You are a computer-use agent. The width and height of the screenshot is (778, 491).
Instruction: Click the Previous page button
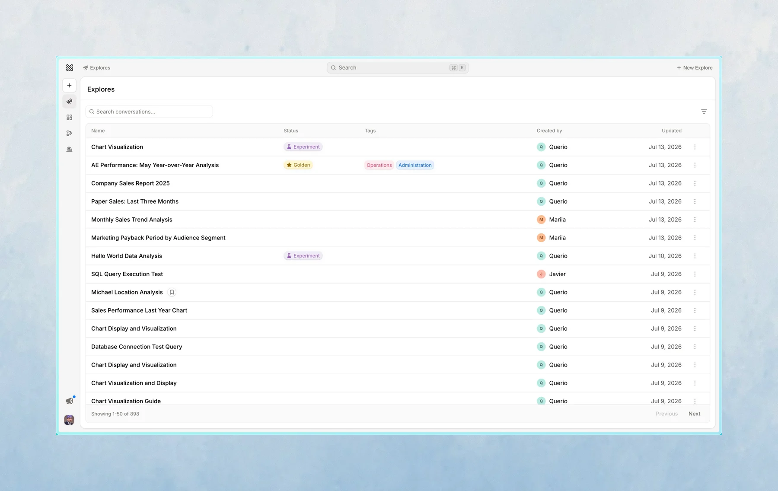coord(666,414)
